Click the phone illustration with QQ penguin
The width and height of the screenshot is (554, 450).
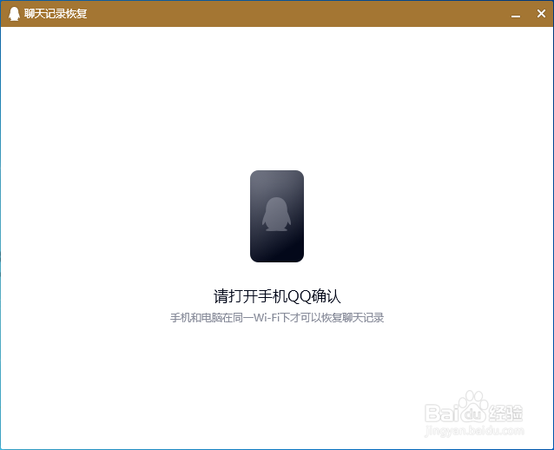tap(277, 216)
